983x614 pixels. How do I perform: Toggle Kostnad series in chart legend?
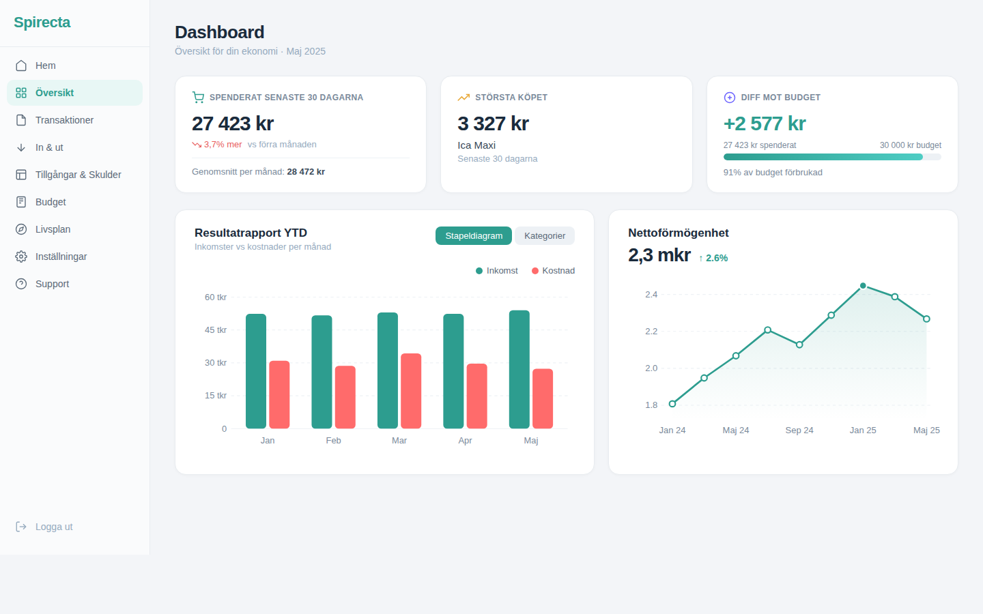(553, 271)
